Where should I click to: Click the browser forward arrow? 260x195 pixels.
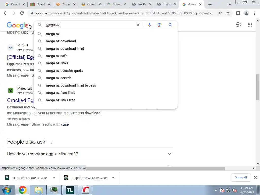tap(14, 13)
